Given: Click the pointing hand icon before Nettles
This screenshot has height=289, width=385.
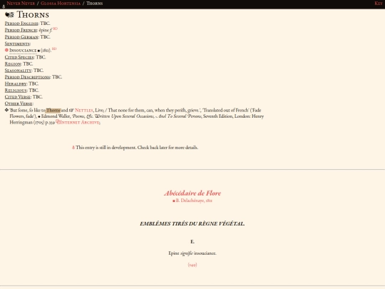Looking at the screenshot, I should point(71,111).
